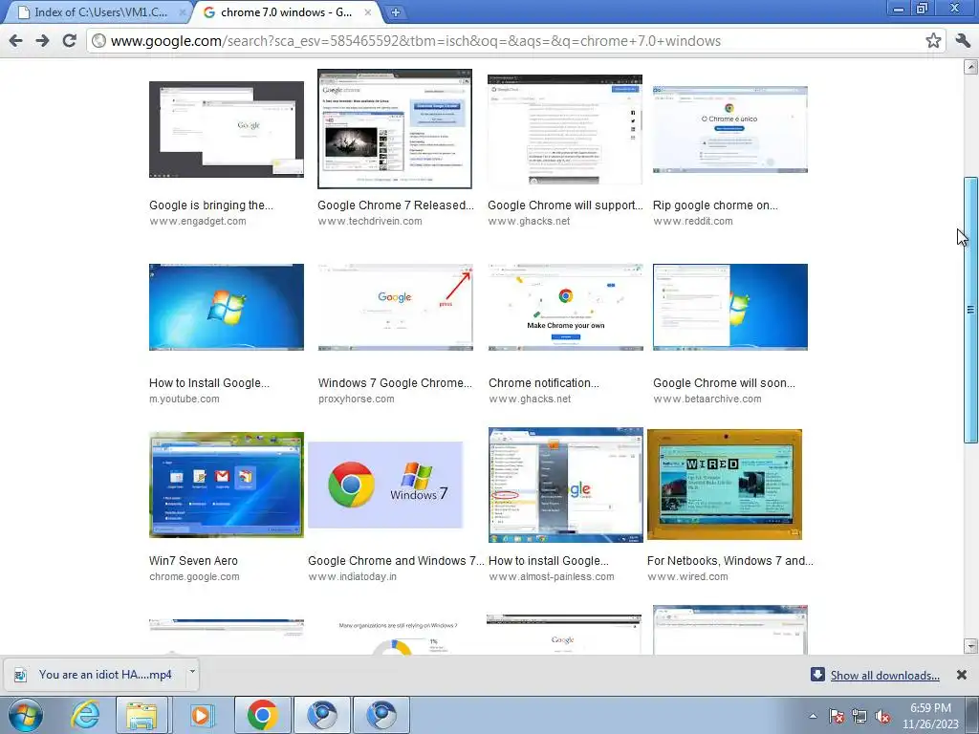
Task: Click the www.wired.com source text
Action: click(687, 576)
